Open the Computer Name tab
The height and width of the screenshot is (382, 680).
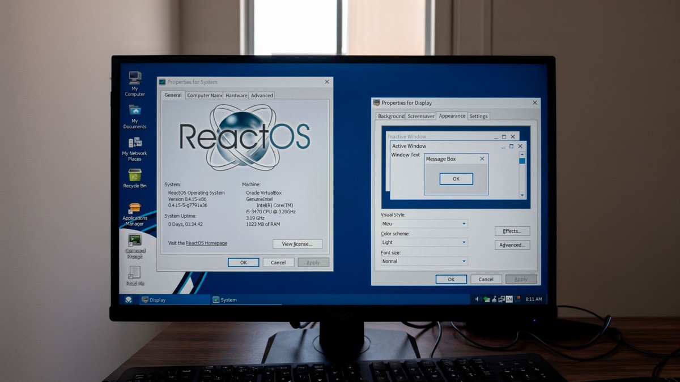(204, 96)
